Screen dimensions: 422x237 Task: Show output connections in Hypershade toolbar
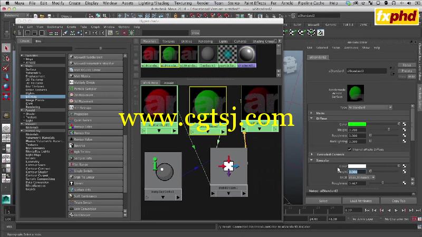[x=102, y=33]
